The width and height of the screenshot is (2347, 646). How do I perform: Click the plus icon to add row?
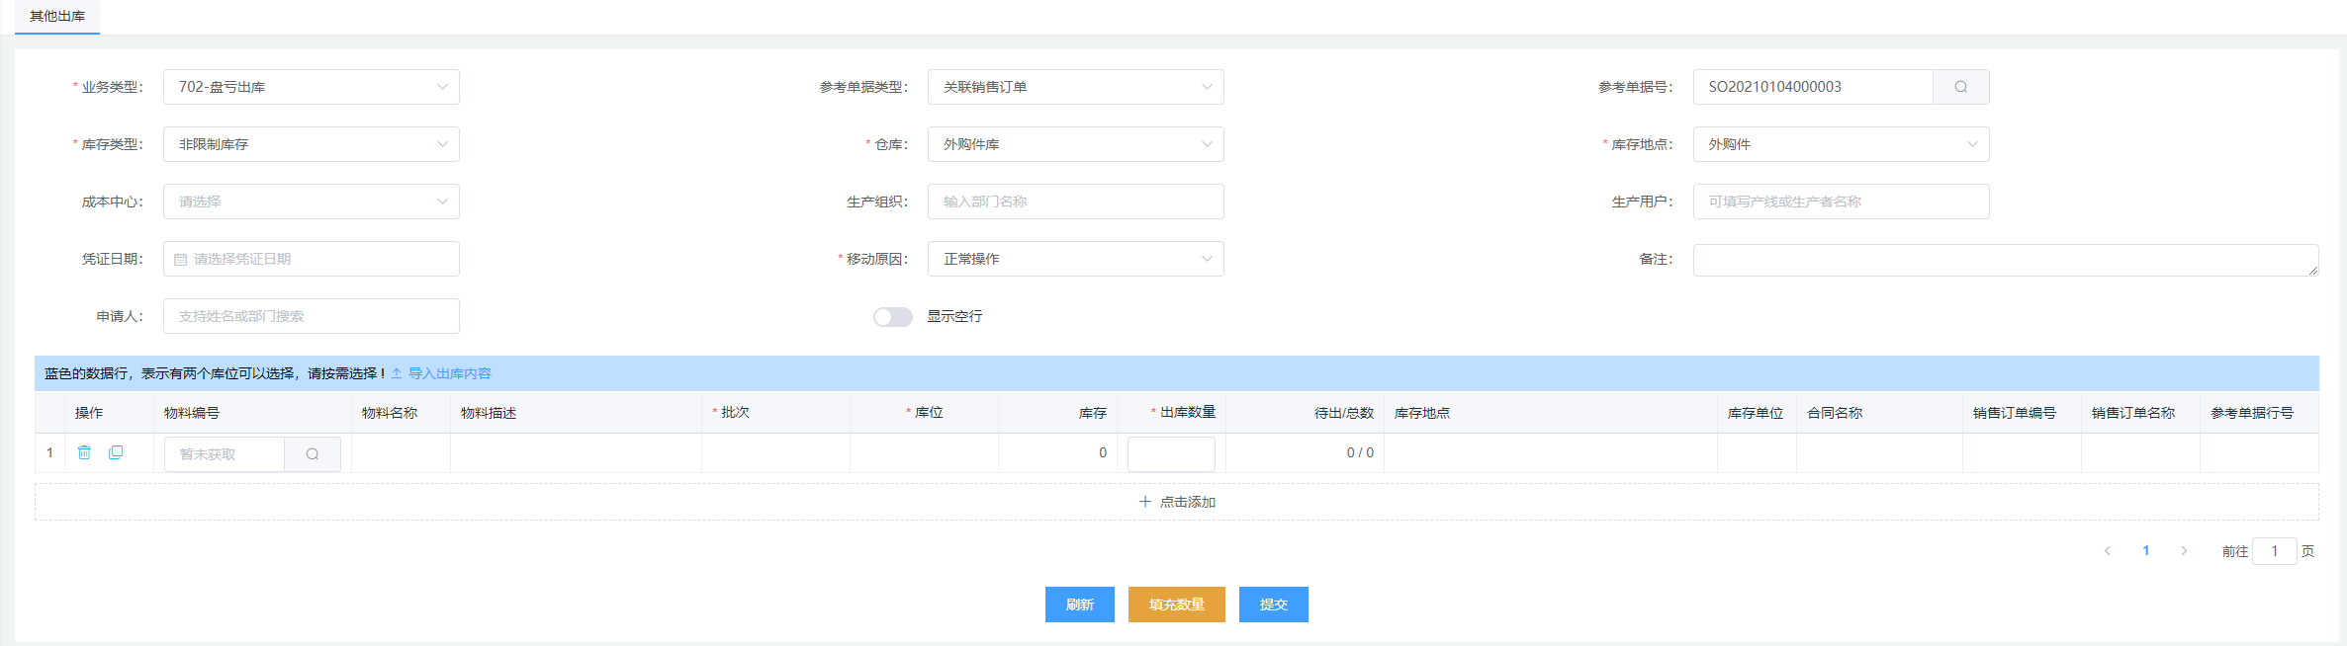[1145, 502]
